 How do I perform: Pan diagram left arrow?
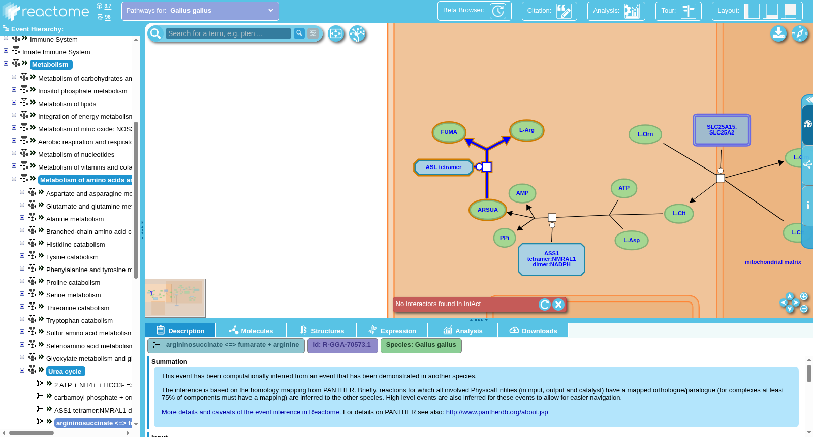click(x=784, y=302)
